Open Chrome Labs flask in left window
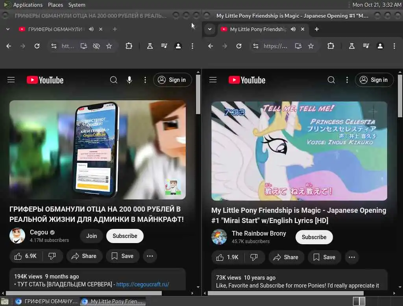This screenshot has height=306, width=403. tap(150, 46)
